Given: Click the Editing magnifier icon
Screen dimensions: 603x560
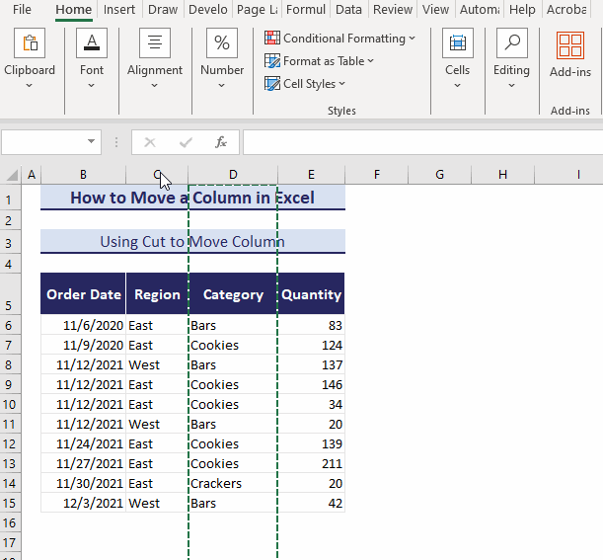Looking at the screenshot, I should tap(512, 42).
